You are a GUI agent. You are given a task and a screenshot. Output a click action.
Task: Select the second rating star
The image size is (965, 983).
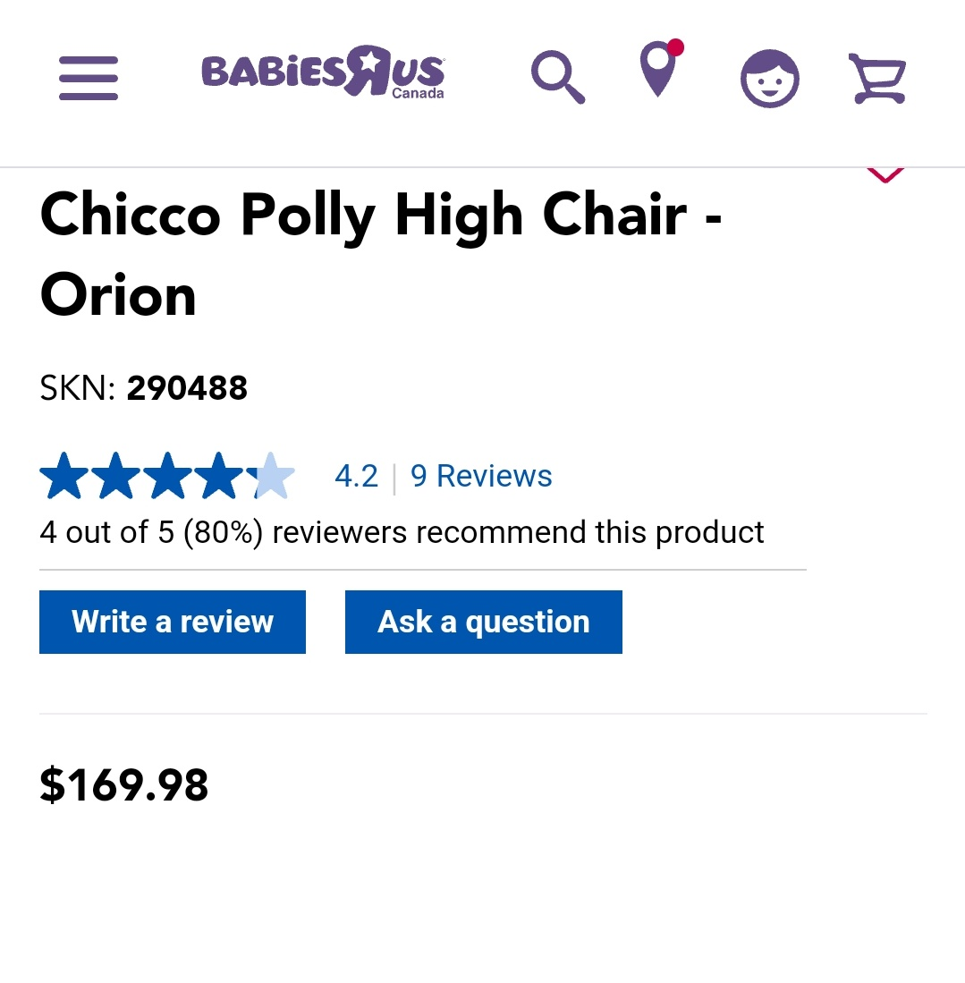point(116,476)
